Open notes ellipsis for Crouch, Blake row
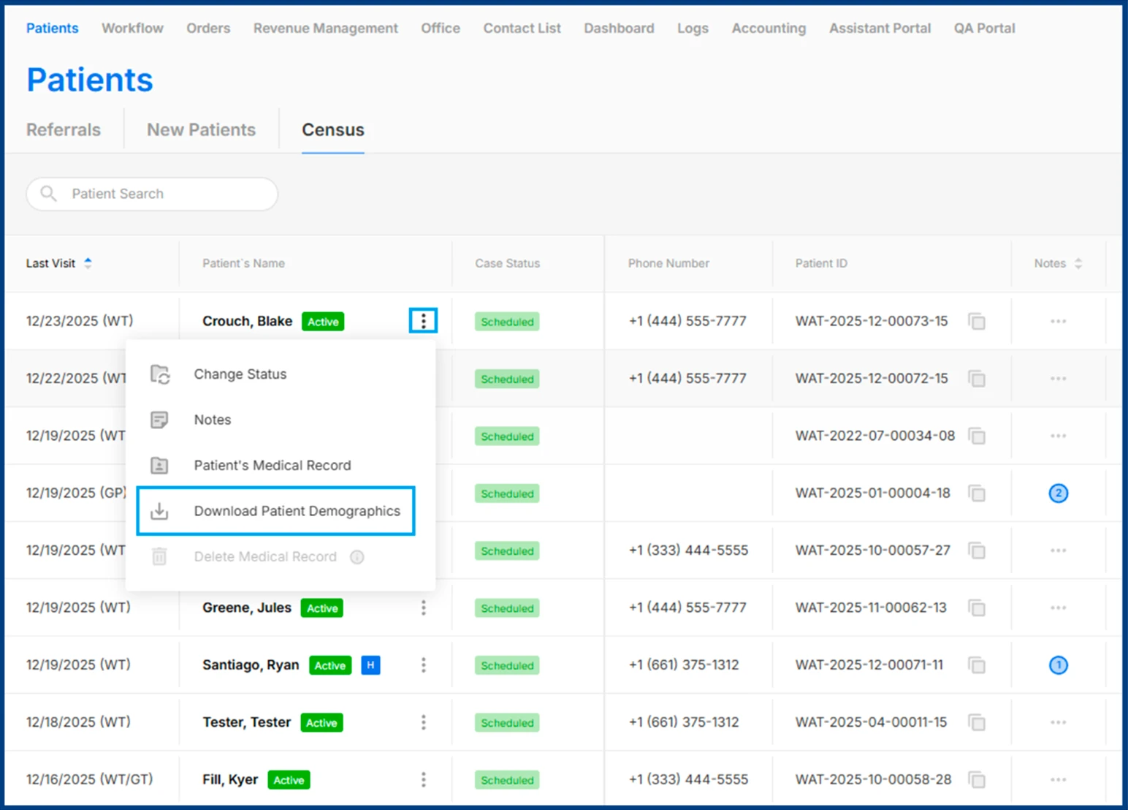Screen dimensions: 1128x810 [x=1058, y=322]
